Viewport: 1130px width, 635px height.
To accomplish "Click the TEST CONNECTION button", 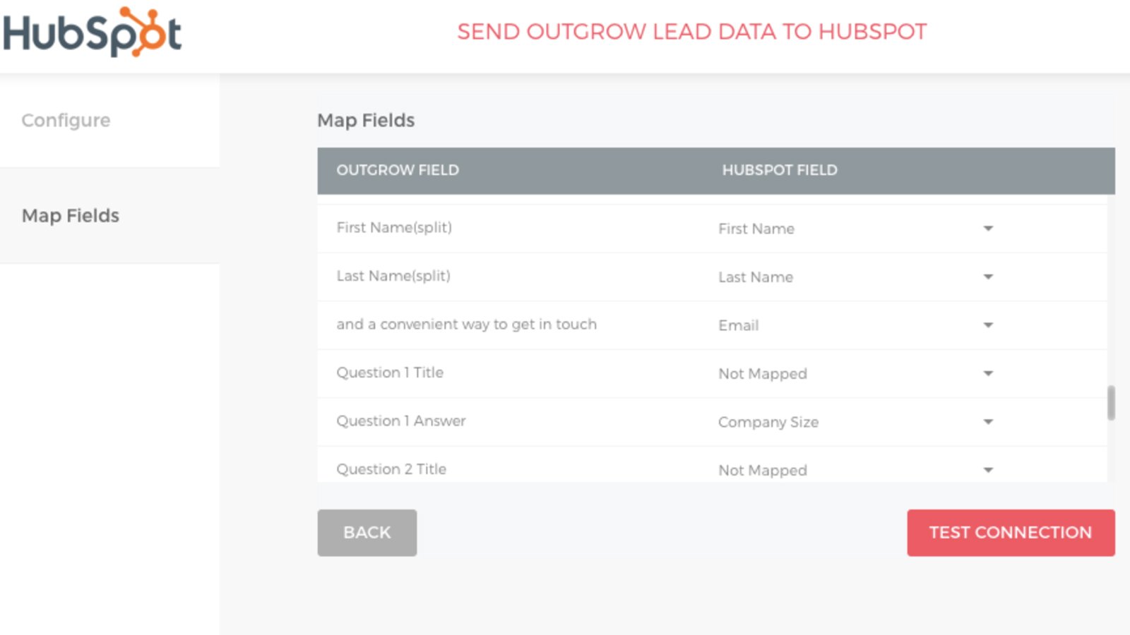I will click(1010, 533).
